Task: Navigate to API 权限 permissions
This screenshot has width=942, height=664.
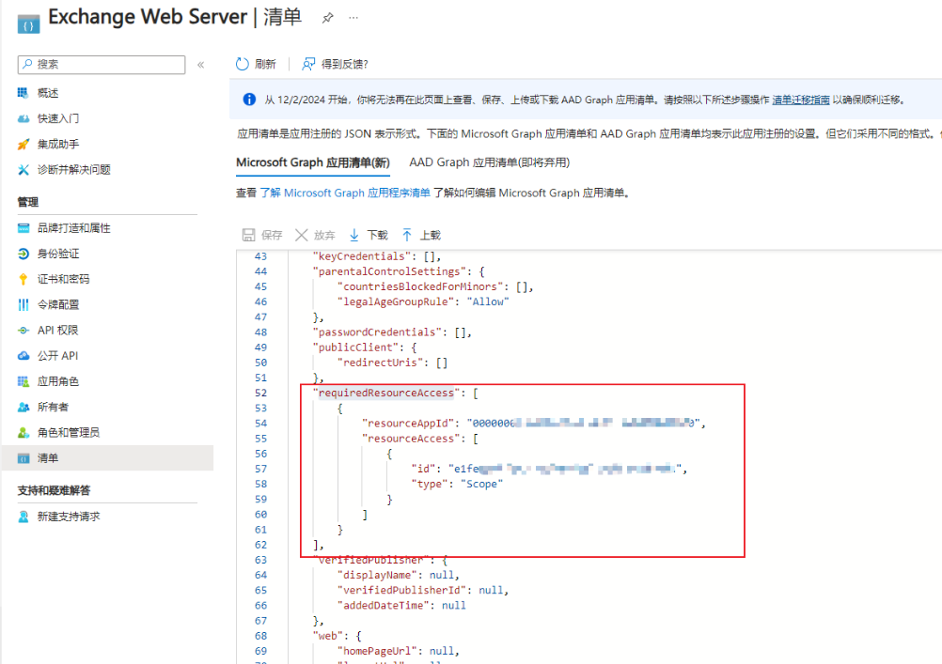Action: (x=57, y=331)
